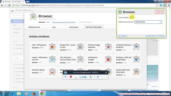The height and width of the screenshot is (96, 171).
Task: Click the Browsec globe logo in popup
Action: 120,12
